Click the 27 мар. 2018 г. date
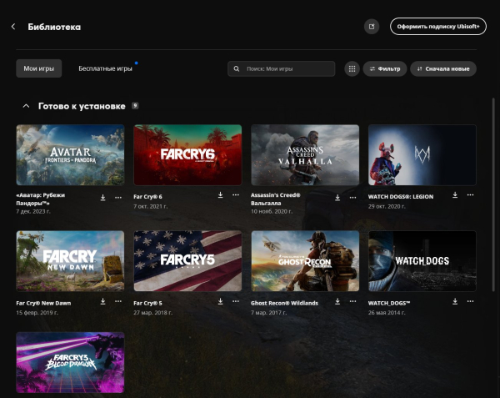The width and height of the screenshot is (500, 398). click(153, 313)
